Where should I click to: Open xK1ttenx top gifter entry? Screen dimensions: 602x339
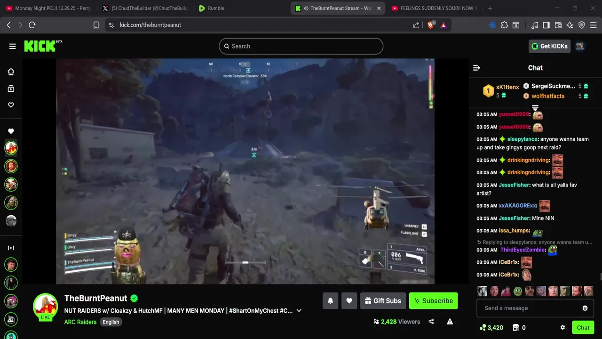[502, 91]
